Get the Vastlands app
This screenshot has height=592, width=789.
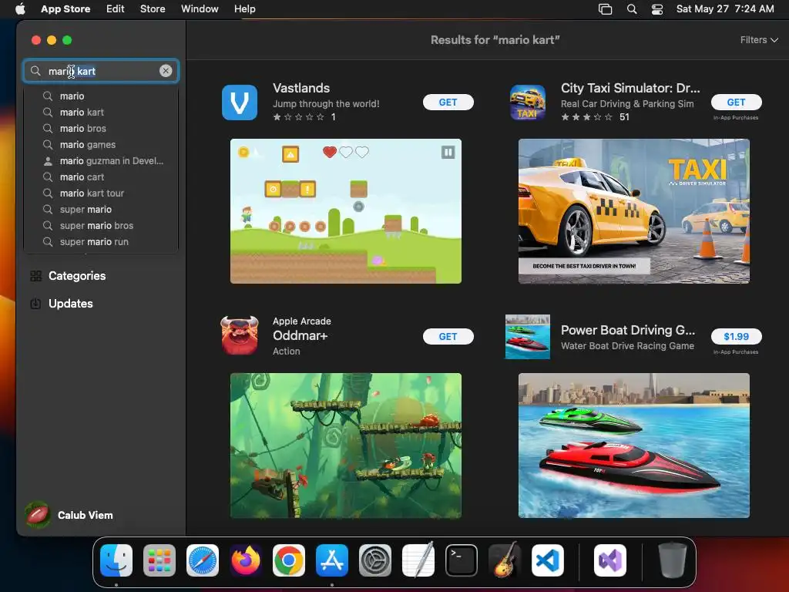pos(448,103)
